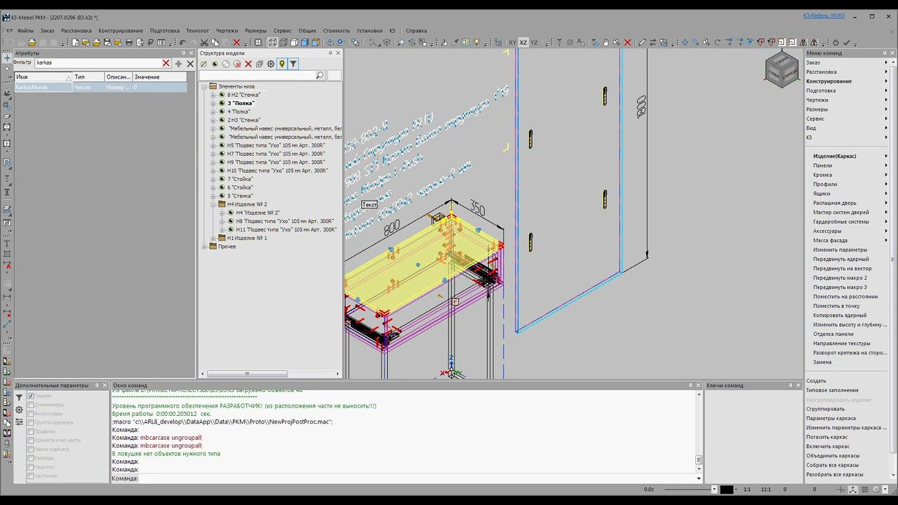This screenshot has width=898, height=505.
Task: Click the YZ view plane button
Action: (534, 43)
